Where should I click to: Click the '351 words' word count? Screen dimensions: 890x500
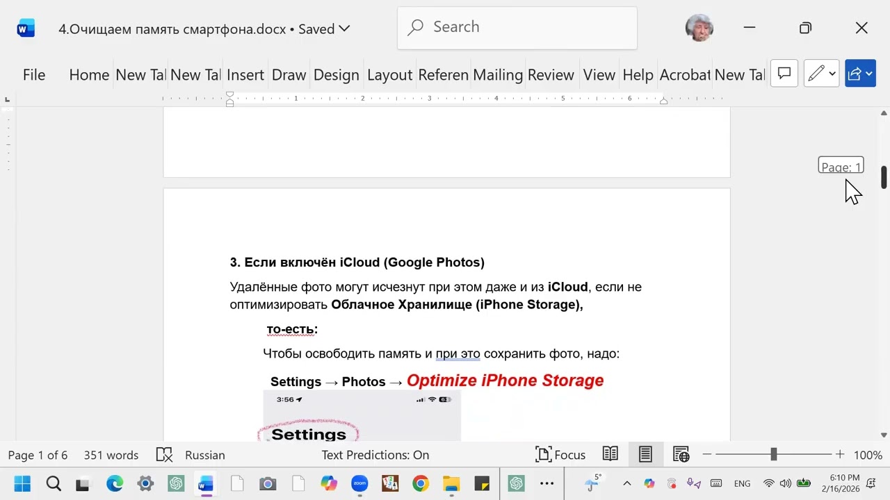coord(111,456)
